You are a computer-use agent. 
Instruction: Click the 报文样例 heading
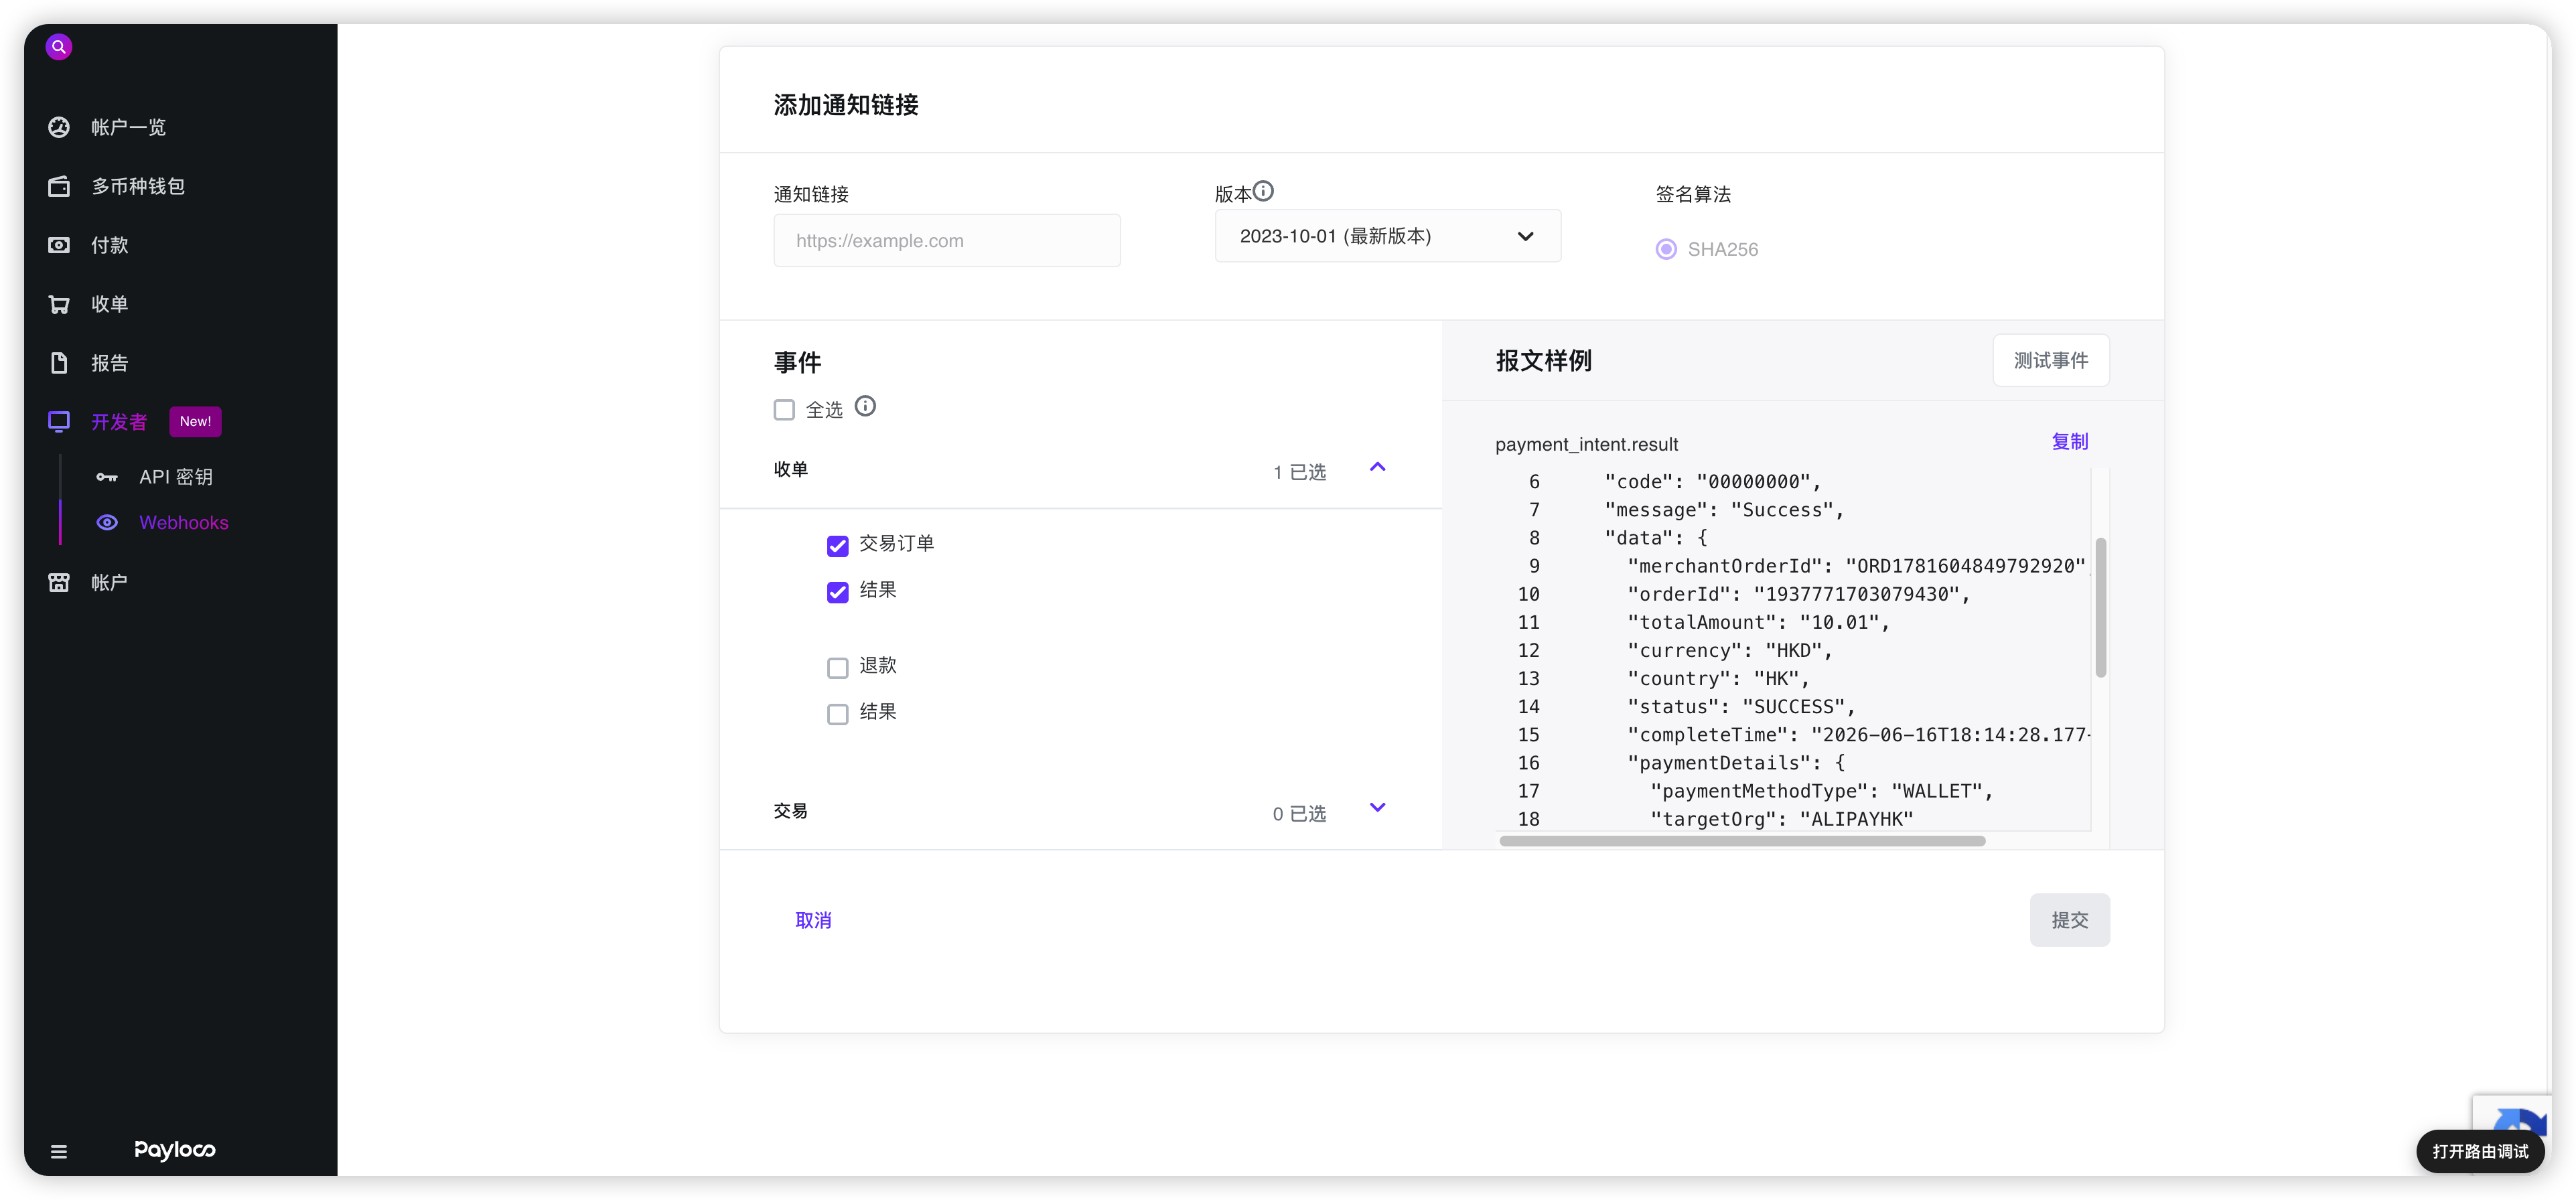[1543, 361]
